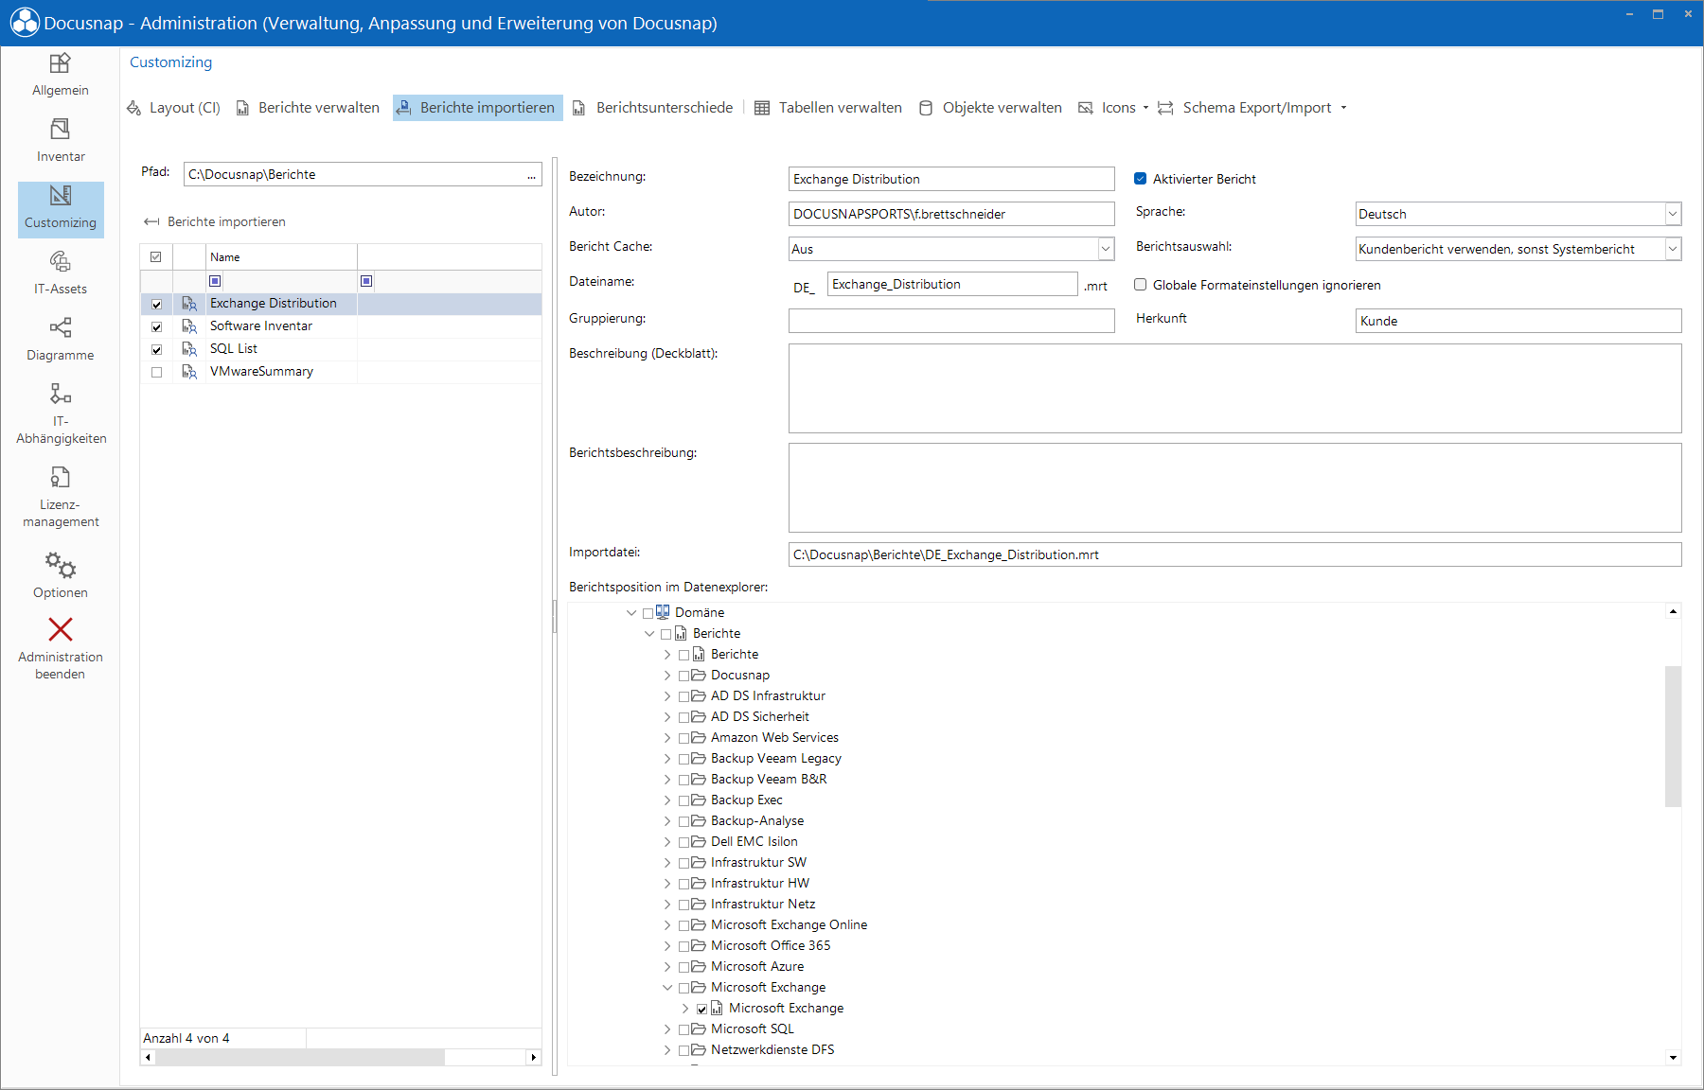
Task: Expand the AD DS Infrastruktur folder
Action: point(667,696)
